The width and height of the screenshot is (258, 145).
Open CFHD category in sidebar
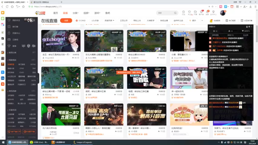tap(22, 68)
